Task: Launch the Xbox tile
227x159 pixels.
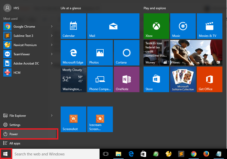Action: [x=156, y=26]
